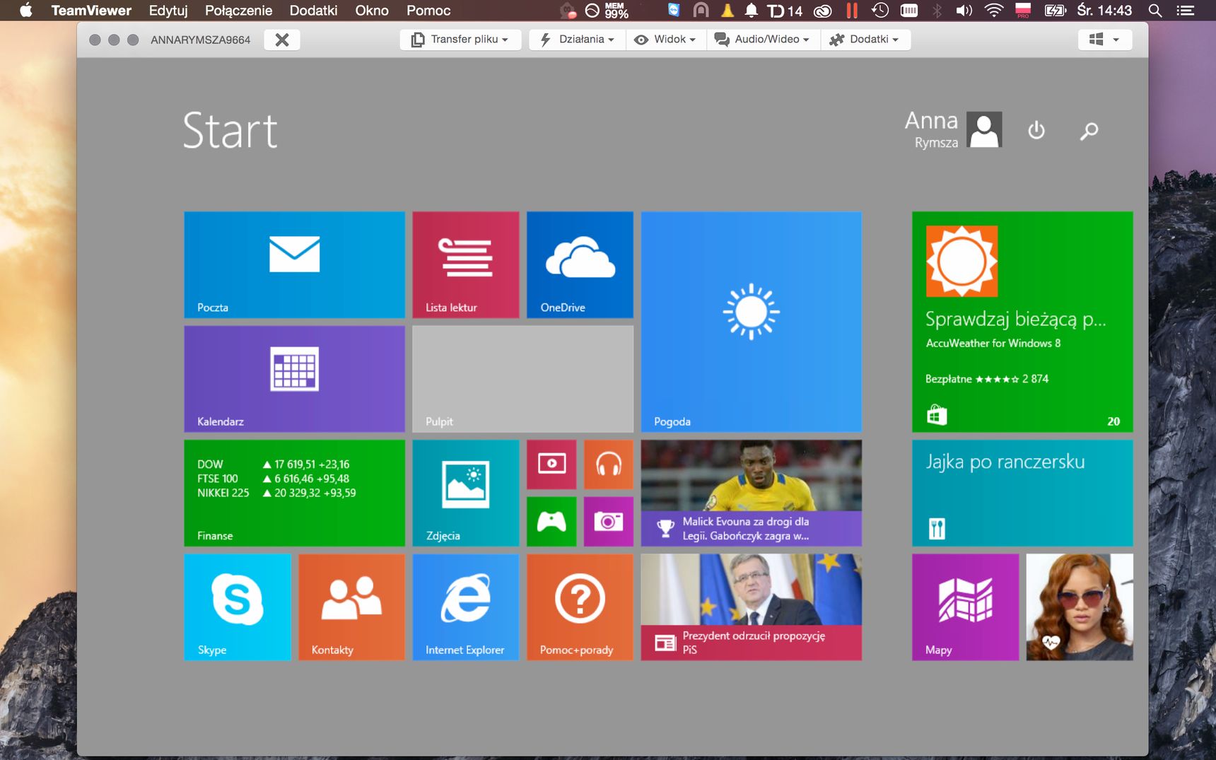
Task: Open the Finanse stock tile
Action: 294,493
